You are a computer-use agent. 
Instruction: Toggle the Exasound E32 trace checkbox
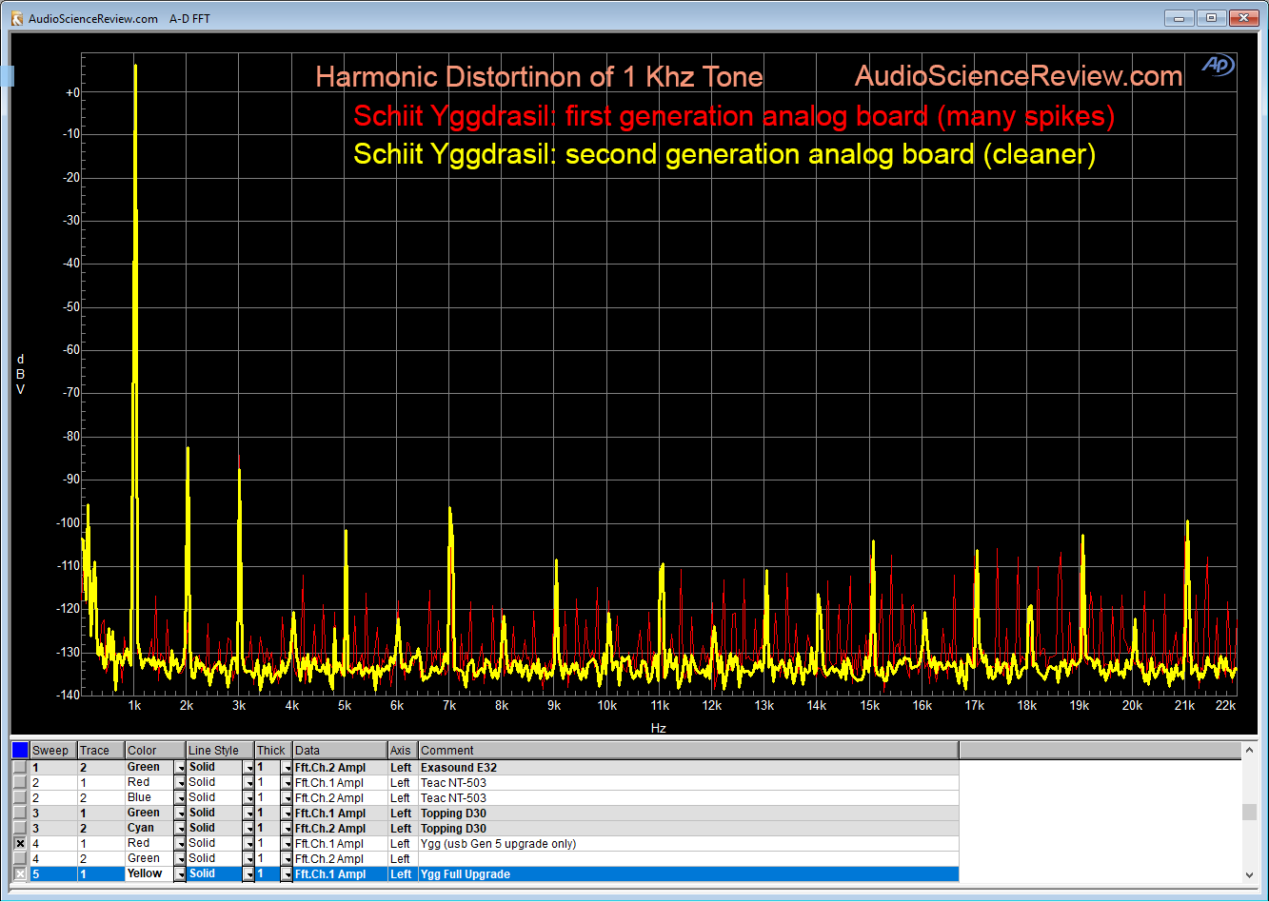[20, 767]
